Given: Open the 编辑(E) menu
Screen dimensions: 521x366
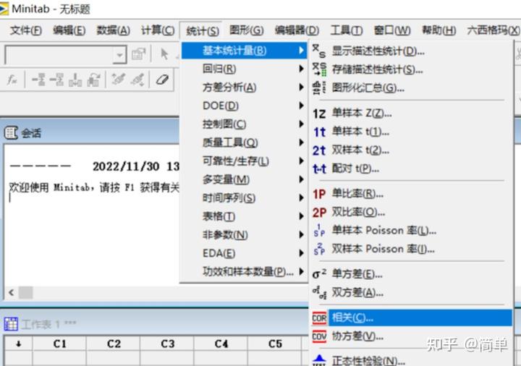Looking at the screenshot, I should pyautogui.click(x=69, y=30).
